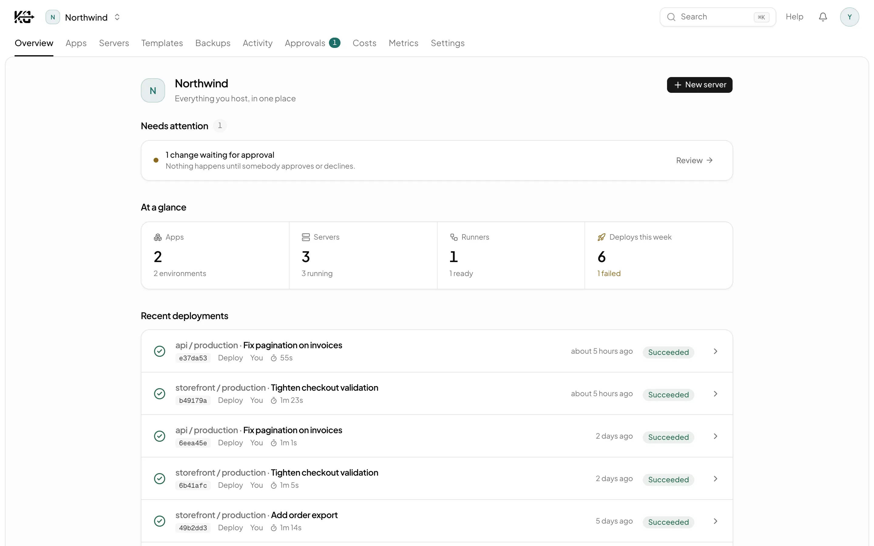Open the Templates tab
Image resolution: width=874 pixels, height=546 pixels.
(162, 43)
